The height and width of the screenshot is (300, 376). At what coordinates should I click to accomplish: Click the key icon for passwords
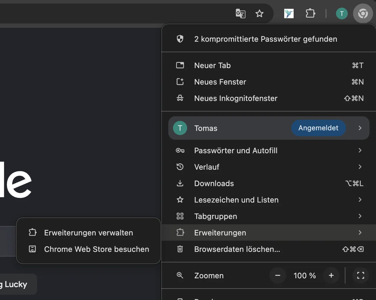tap(180, 150)
